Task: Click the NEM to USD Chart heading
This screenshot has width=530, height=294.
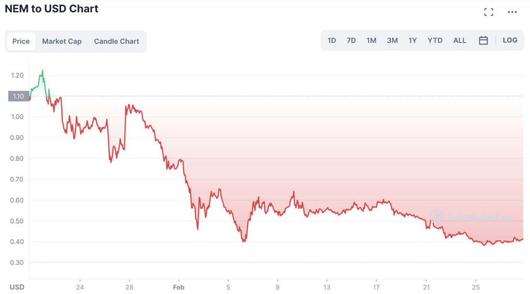Action: click(52, 8)
